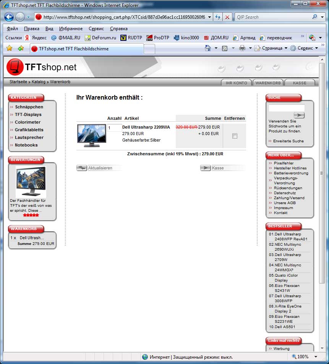Click the arrow button under the Suche field
Screen dimensions: 329x364
point(299,115)
